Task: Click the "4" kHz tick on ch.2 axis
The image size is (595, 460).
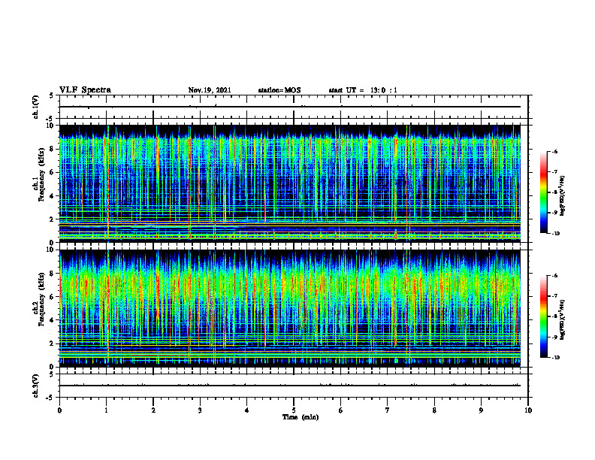Action: pos(52,320)
